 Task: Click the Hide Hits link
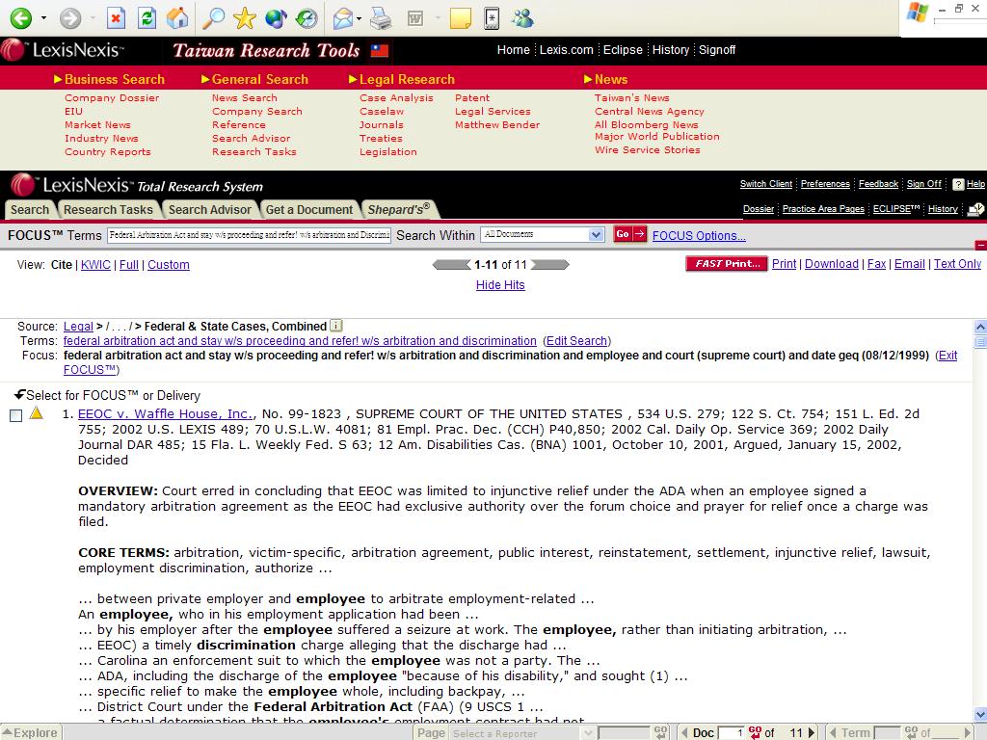click(500, 285)
